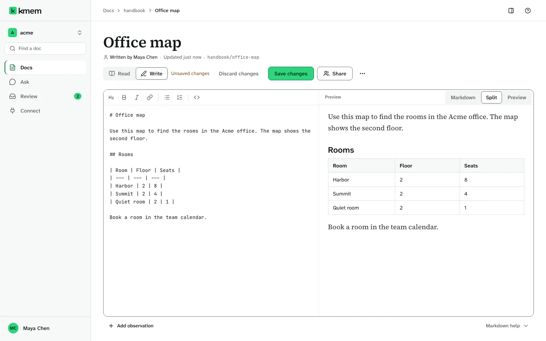The height and width of the screenshot is (341, 546).
Task: Toggle the side panel icon in header
Action: click(511, 11)
